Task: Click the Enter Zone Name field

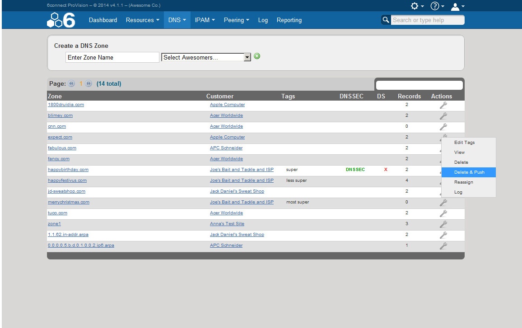Action: pyautogui.click(x=112, y=57)
